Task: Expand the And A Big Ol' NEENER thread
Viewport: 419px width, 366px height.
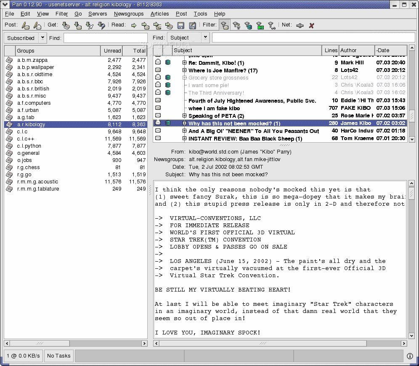Action: click(x=184, y=131)
